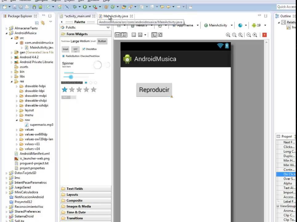
Task: Click Zoom to 100% icon
Action: point(240,35)
